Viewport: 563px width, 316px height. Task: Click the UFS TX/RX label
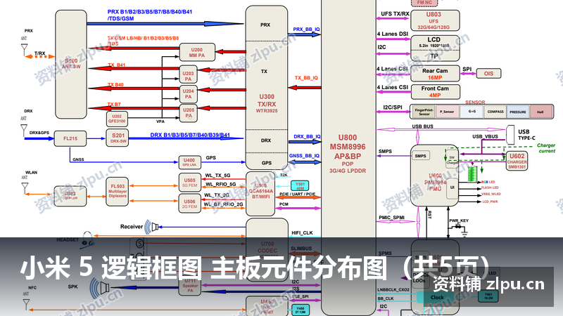[x=395, y=13]
